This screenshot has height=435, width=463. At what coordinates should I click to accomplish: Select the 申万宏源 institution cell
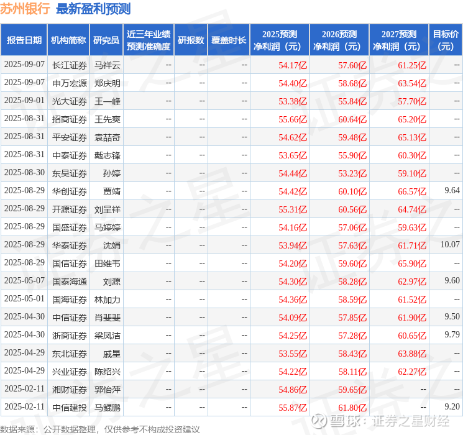click(70, 83)
